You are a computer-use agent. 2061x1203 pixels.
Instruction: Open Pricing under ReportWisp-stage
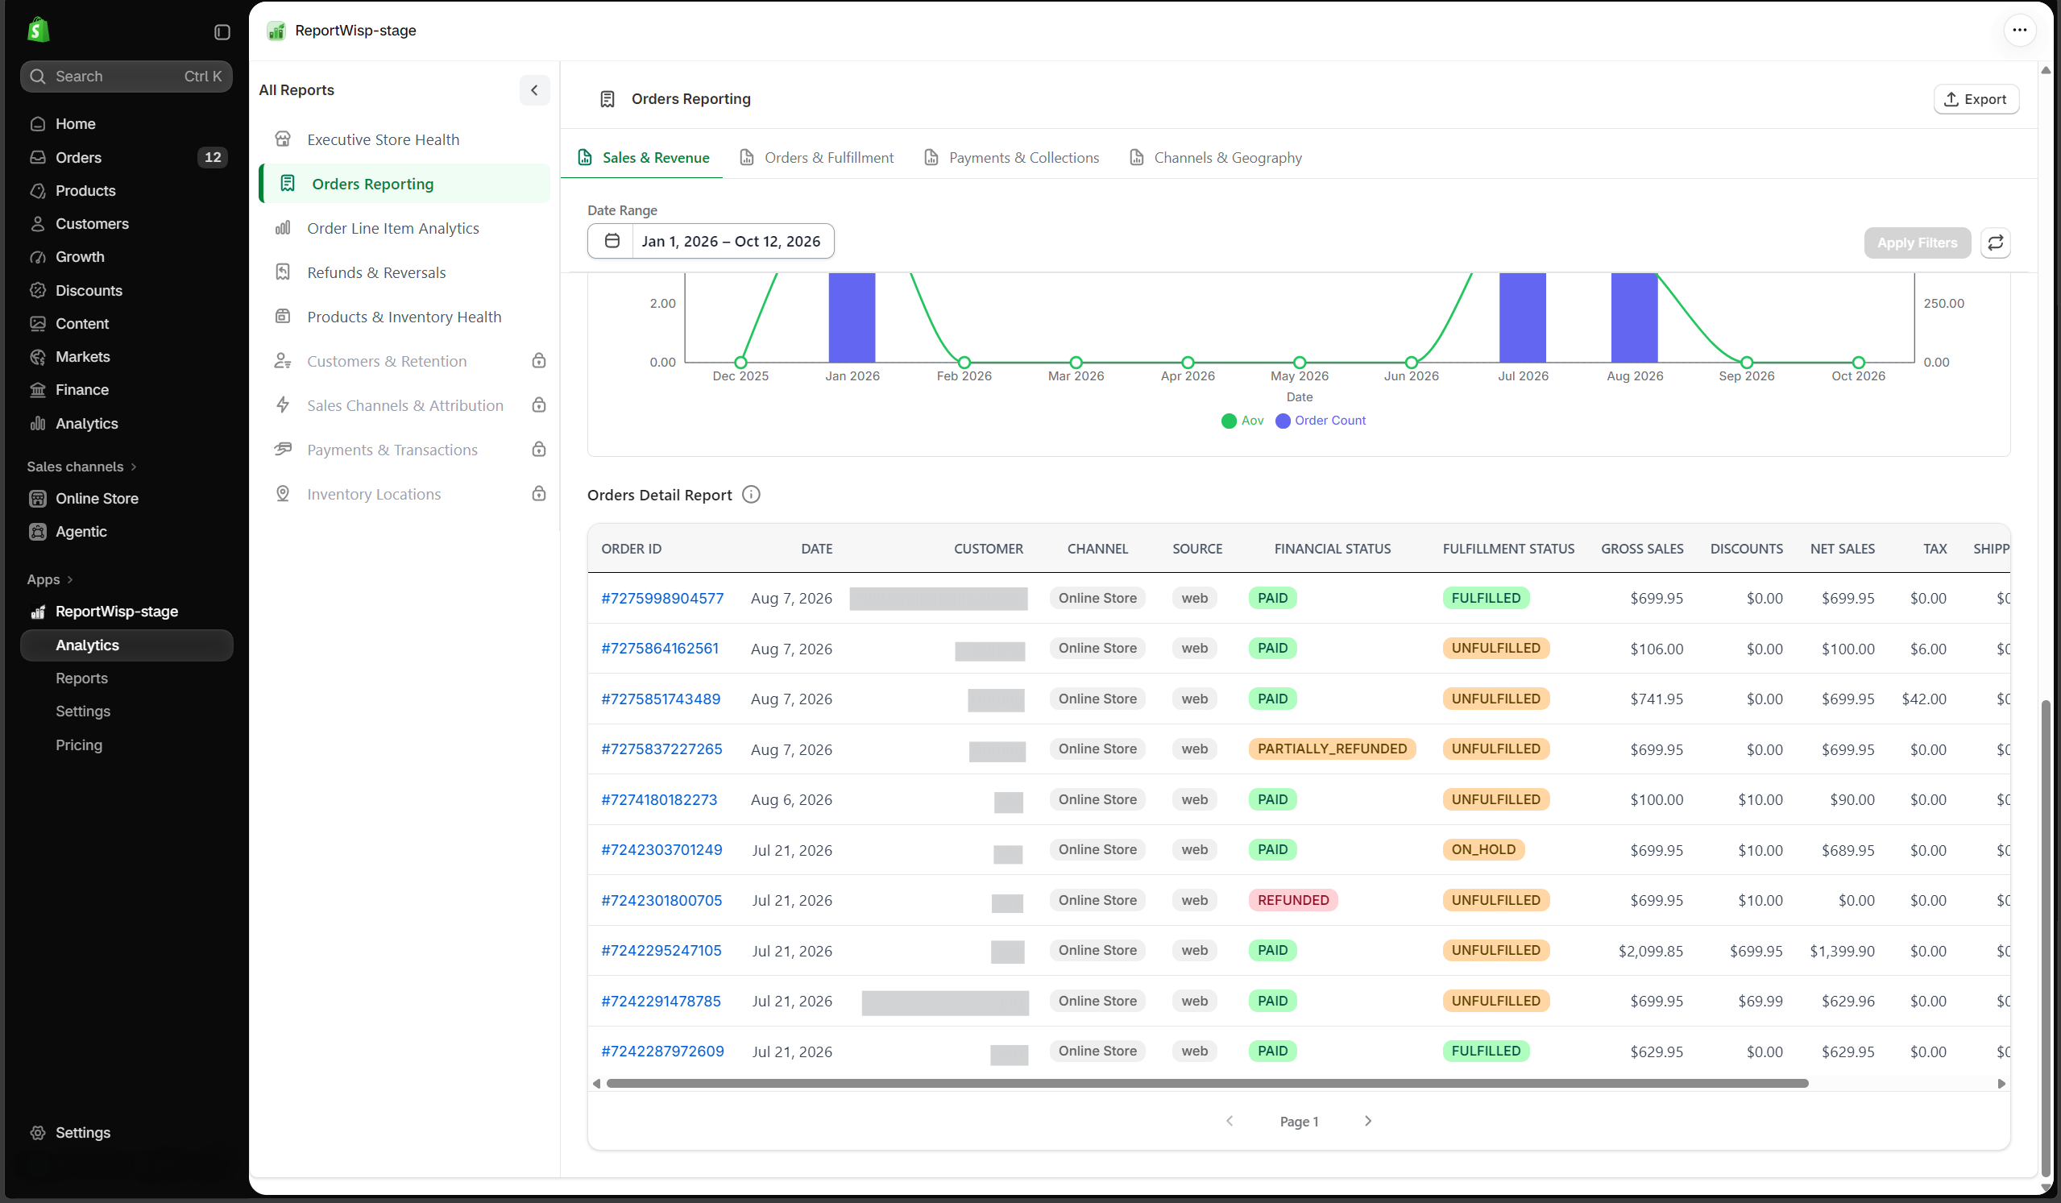[78, 745]
